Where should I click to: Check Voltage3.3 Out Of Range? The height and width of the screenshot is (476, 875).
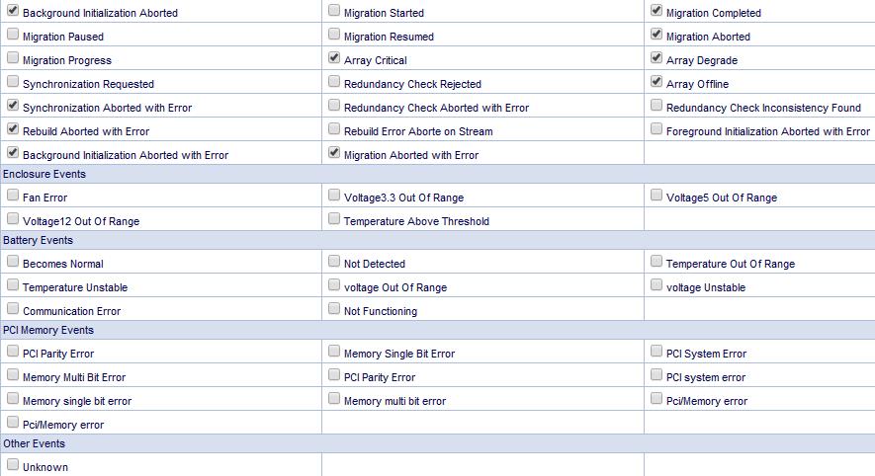point(334,197)
